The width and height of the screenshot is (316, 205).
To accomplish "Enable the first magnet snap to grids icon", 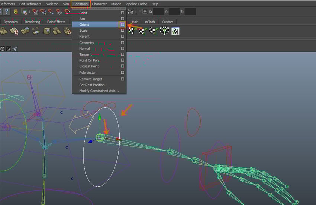I will pyautogui.click(x=35, y=12).
